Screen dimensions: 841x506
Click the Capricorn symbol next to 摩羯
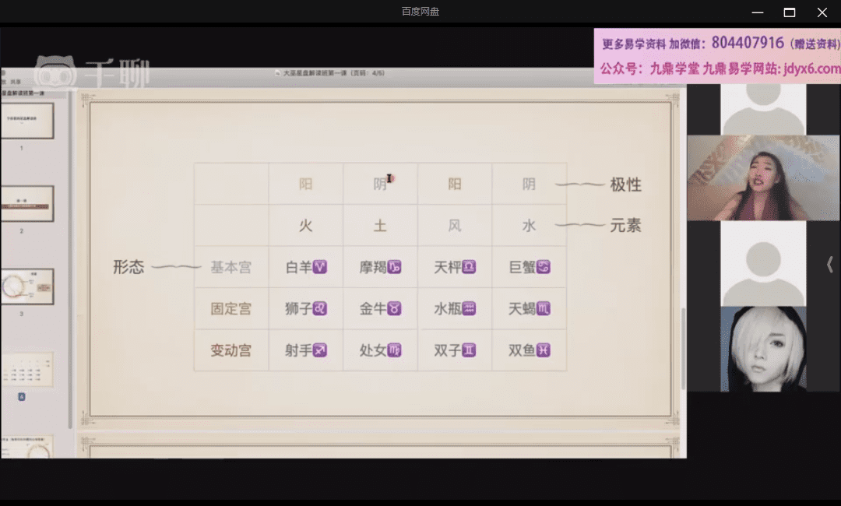395,267
